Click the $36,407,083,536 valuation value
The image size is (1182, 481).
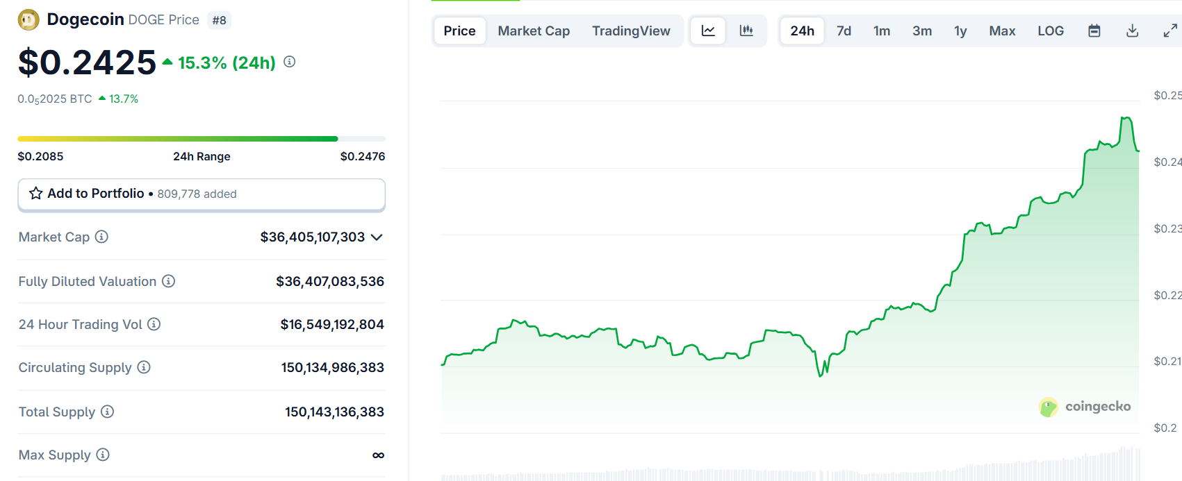330,281
